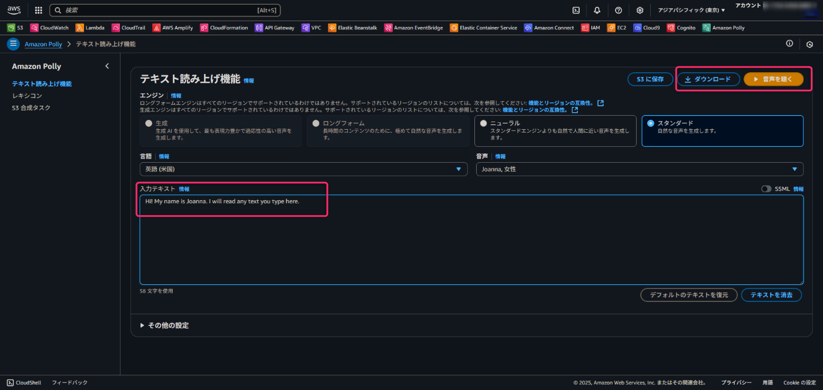823x390 pixels.
Task: Open CloudShell from the footer
Action: (24, 382)
